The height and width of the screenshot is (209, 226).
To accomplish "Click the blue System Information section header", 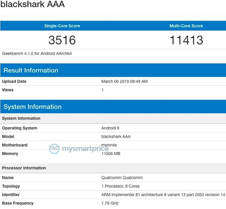I will [x=33, y=107].
